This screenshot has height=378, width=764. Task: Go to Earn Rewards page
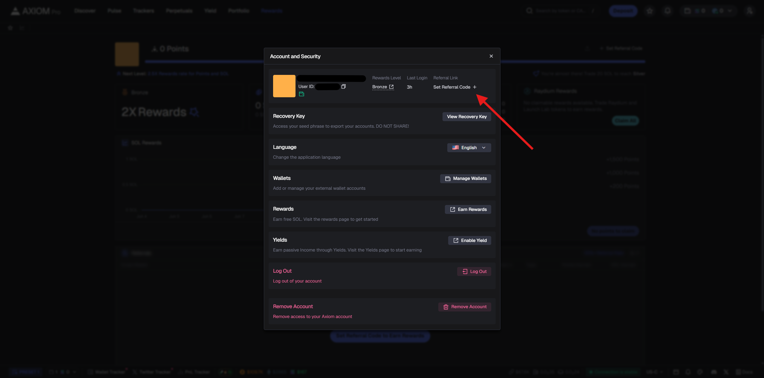point(468,209)
